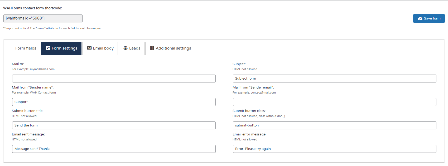Click the 'Mail from "Sender name":' label
This screenshot has height=166, width=448.
pyautogui.click(x=33, y=87)
